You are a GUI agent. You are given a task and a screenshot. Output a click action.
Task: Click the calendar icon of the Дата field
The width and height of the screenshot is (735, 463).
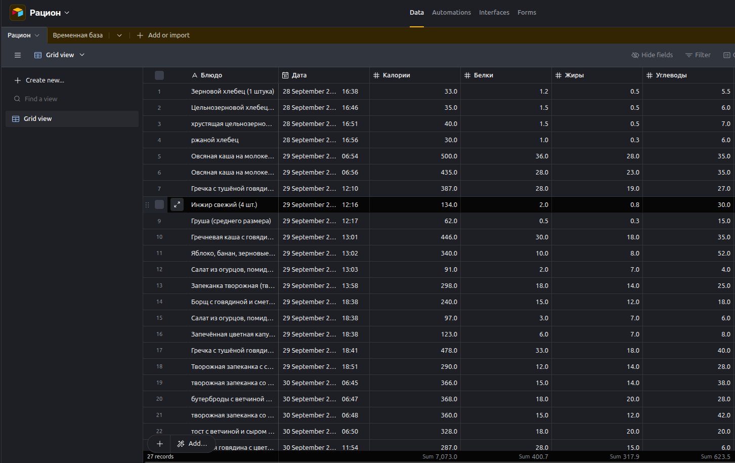coord(285,75)
